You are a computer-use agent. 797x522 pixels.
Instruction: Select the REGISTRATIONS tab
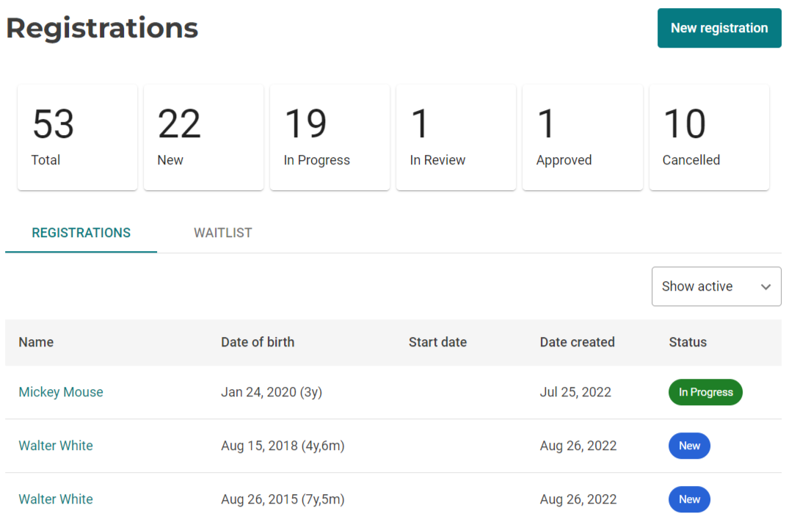click(x=81, y=232)
